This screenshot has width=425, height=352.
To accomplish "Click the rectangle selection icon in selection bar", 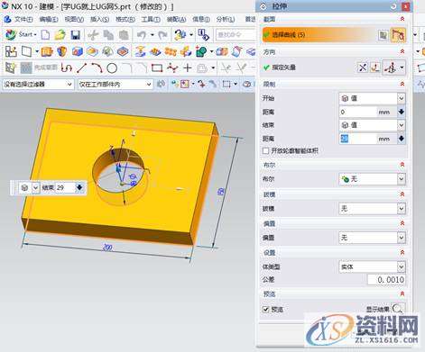I will (x=226, y=84).
